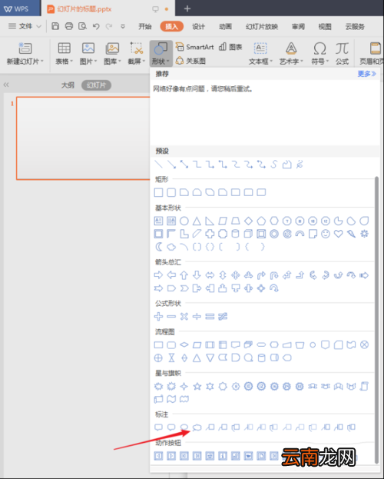Switch to the 幻灯片放映 ribbon tab

coord(262,27)
